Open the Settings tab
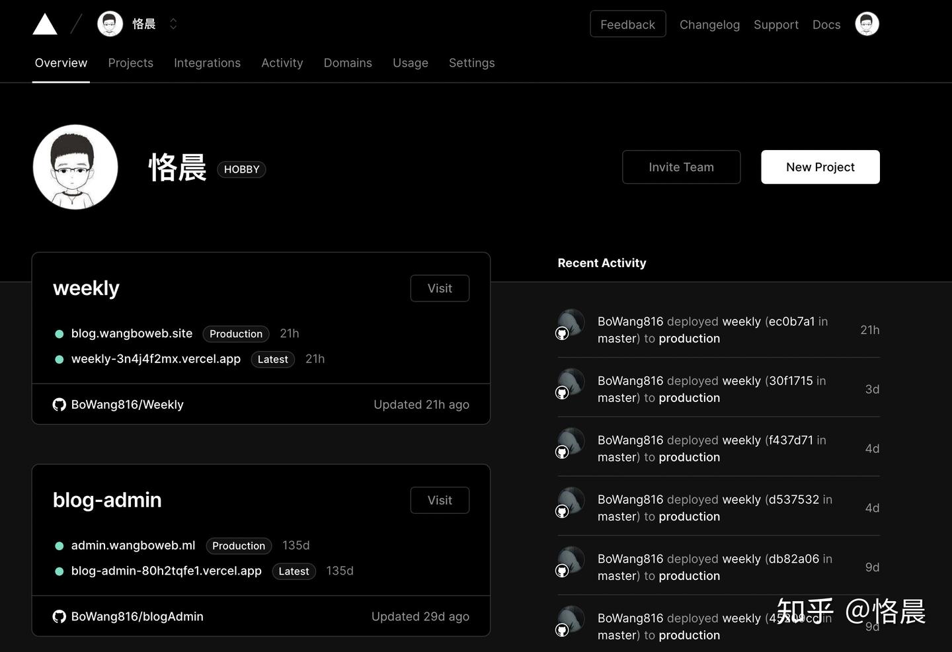The height and width of the screenshot is (652, 952). tap(472, 63)
